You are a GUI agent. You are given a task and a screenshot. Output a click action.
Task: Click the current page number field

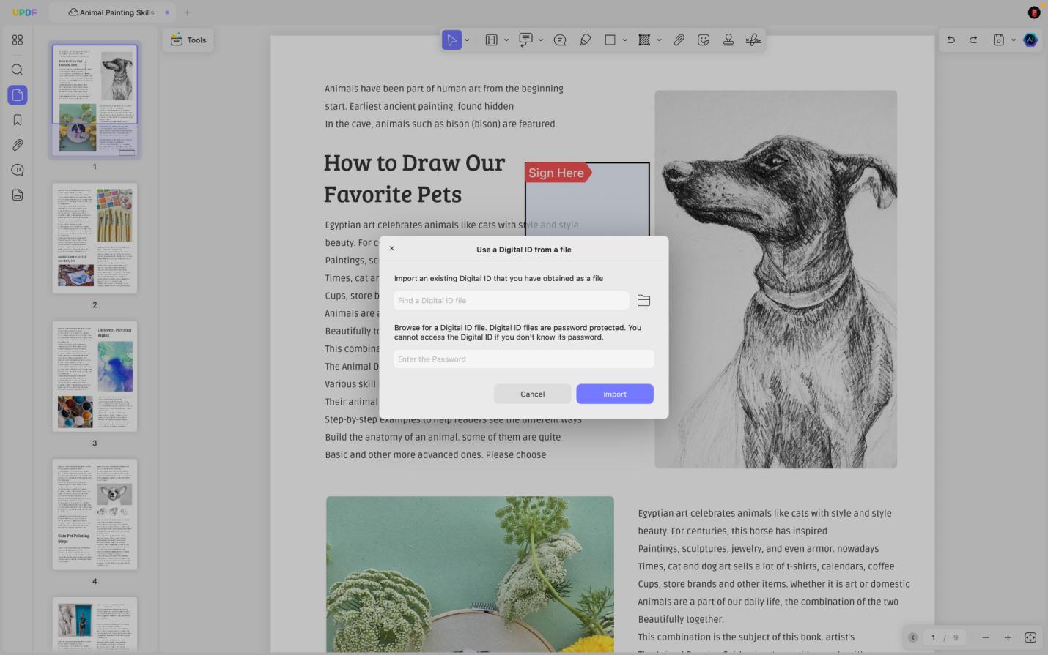pyautogui.click(x=933, y=637)
